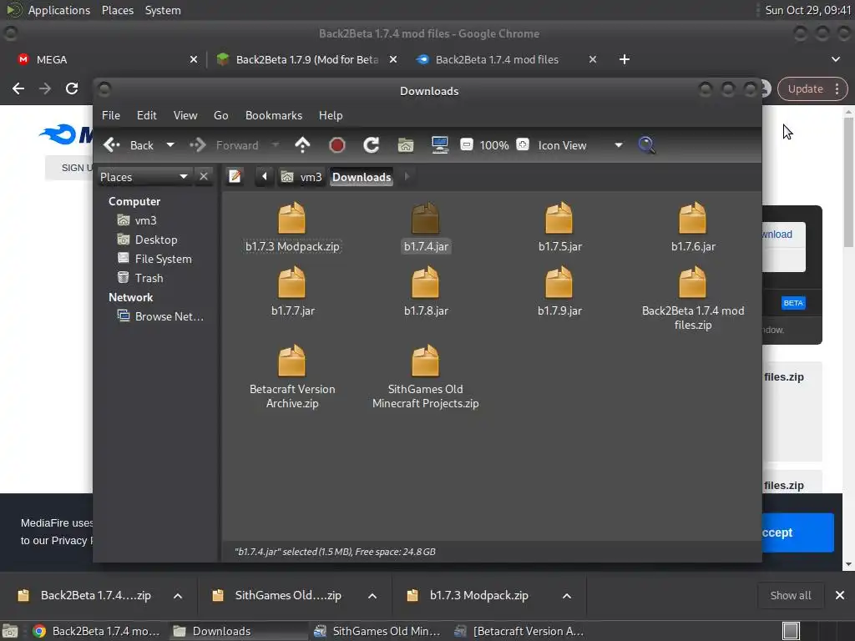This screenshot has width=855, height=641.
Task: Click the file manager search magnifier icon
Action: tap(646, 145)
